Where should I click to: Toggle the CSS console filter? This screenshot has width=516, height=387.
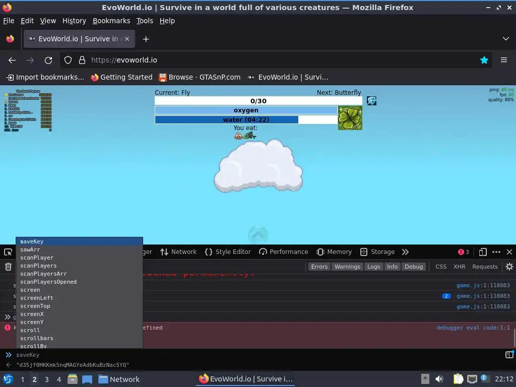(x=440, y=267)
